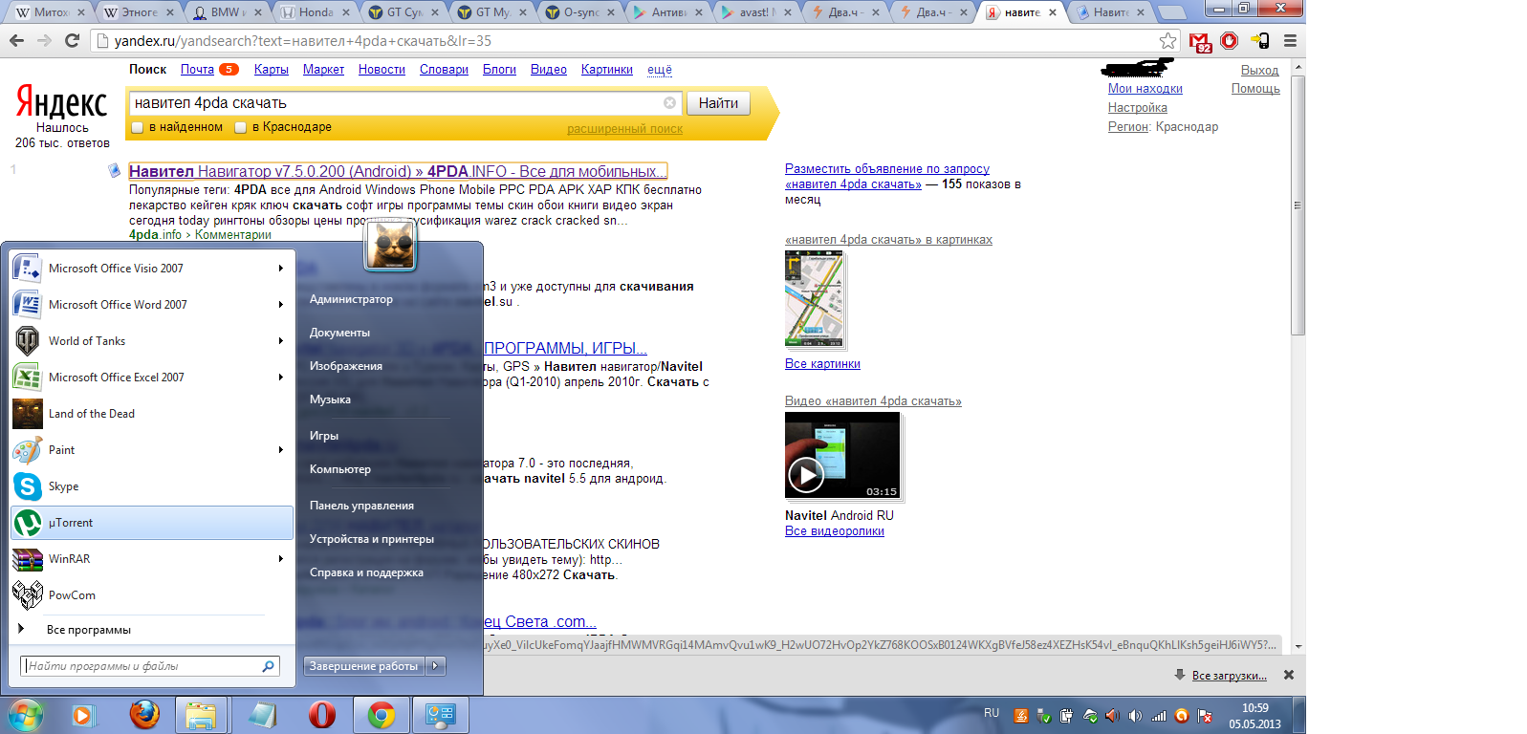Click the scrollbar down arrow on the page
The width and height of the screenshot is (1527, 734).
[1298, 647]
